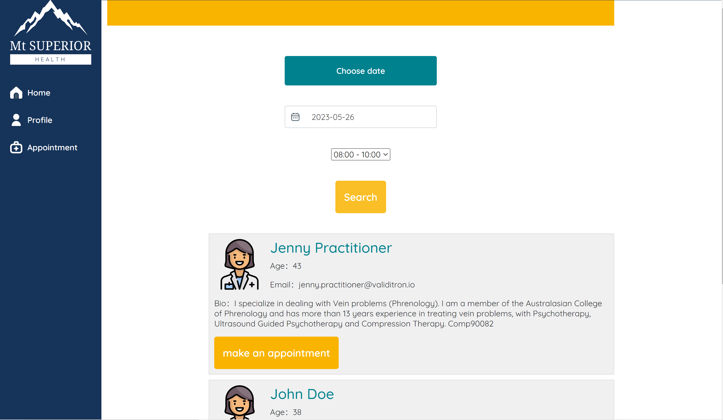Screen dimensions: 723x420
Task: Click make an appointment for Jenny Practitioner
Action: (276, 353)
